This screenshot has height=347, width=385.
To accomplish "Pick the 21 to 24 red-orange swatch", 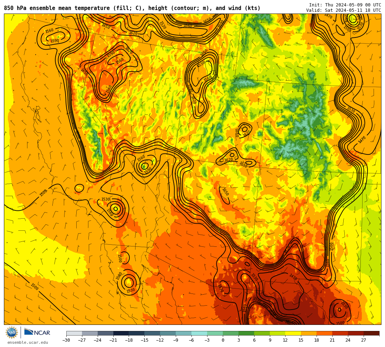I will point(340,333).
